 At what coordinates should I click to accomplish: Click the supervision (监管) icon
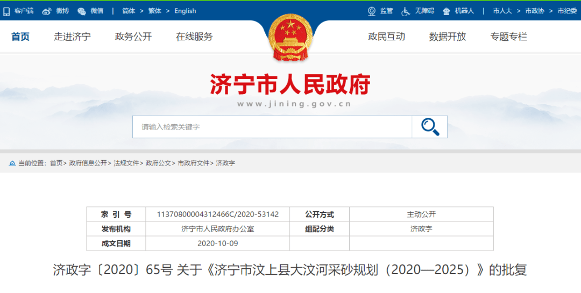click(x=372, y=11)
